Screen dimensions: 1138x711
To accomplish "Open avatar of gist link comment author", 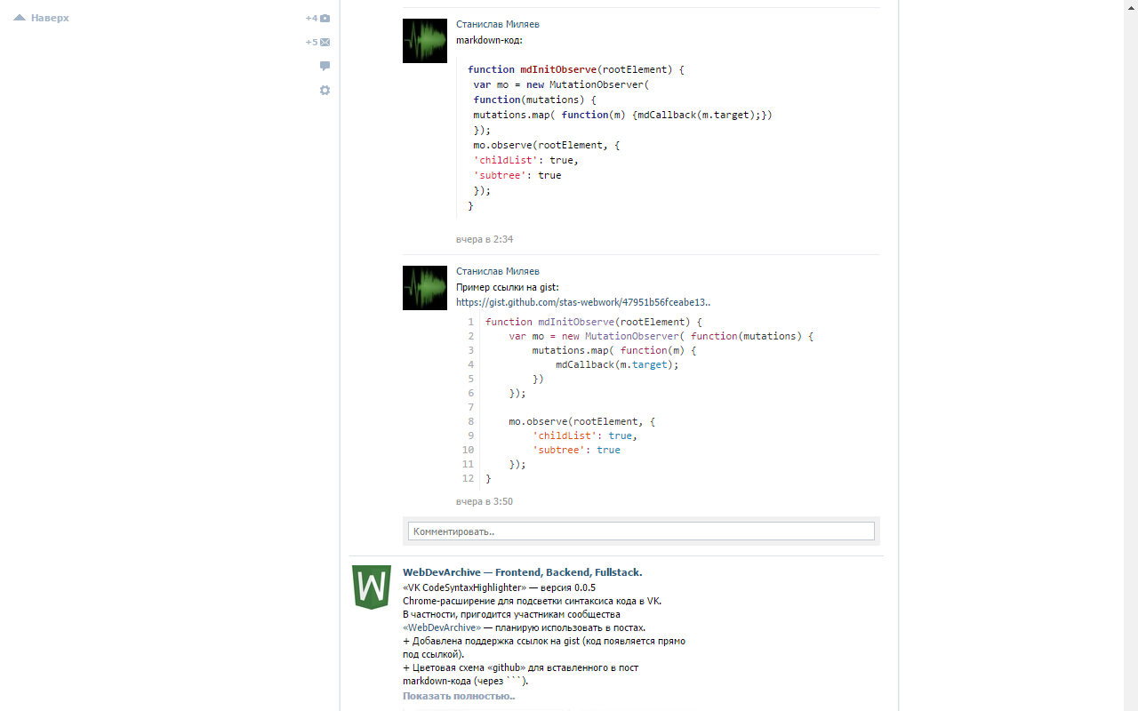I will (x=425, y=288).
